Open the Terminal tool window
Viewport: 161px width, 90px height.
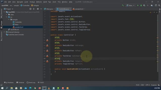pyautogui.click(x=20, y=82)
